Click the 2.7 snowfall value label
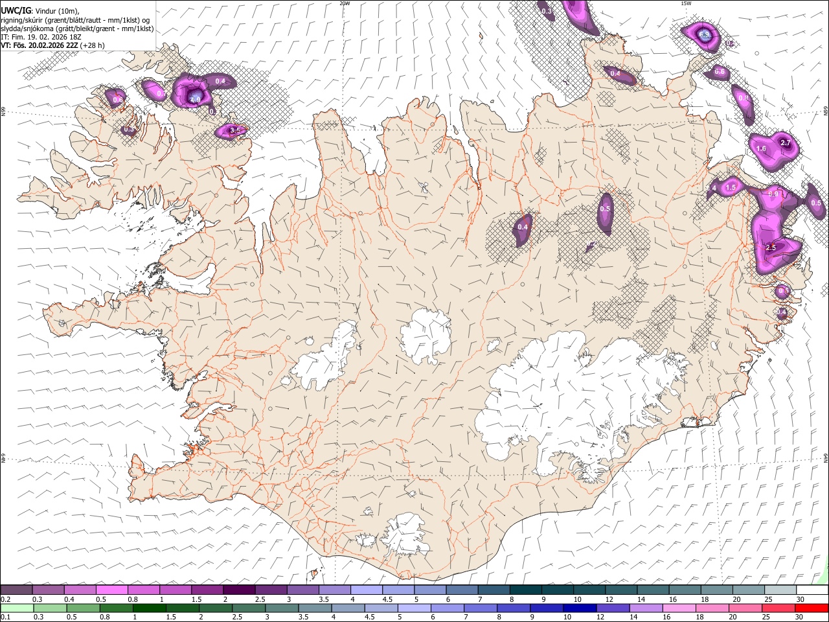Viewport: 829px width, 622px height. click(786, 143)
